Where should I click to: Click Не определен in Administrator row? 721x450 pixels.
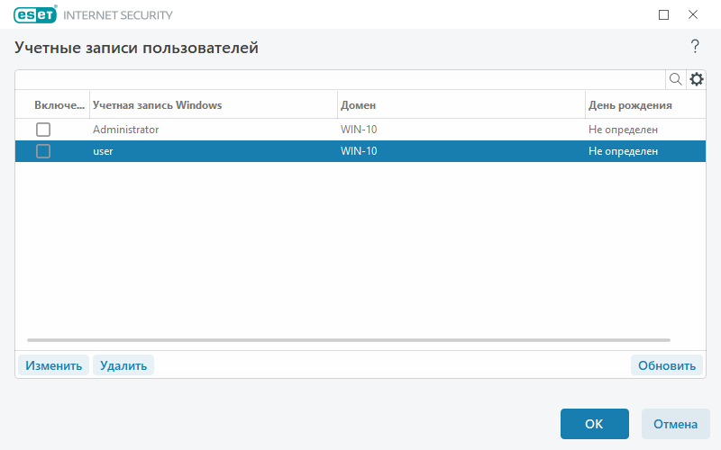(x=623, y=130)
